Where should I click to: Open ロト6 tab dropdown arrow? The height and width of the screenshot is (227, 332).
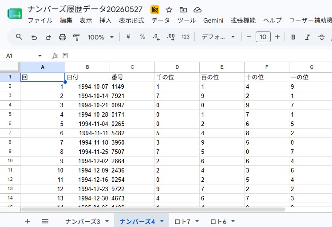pos(233,221)
